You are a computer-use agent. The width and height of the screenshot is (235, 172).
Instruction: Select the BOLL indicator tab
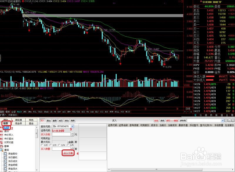point(117,112)
